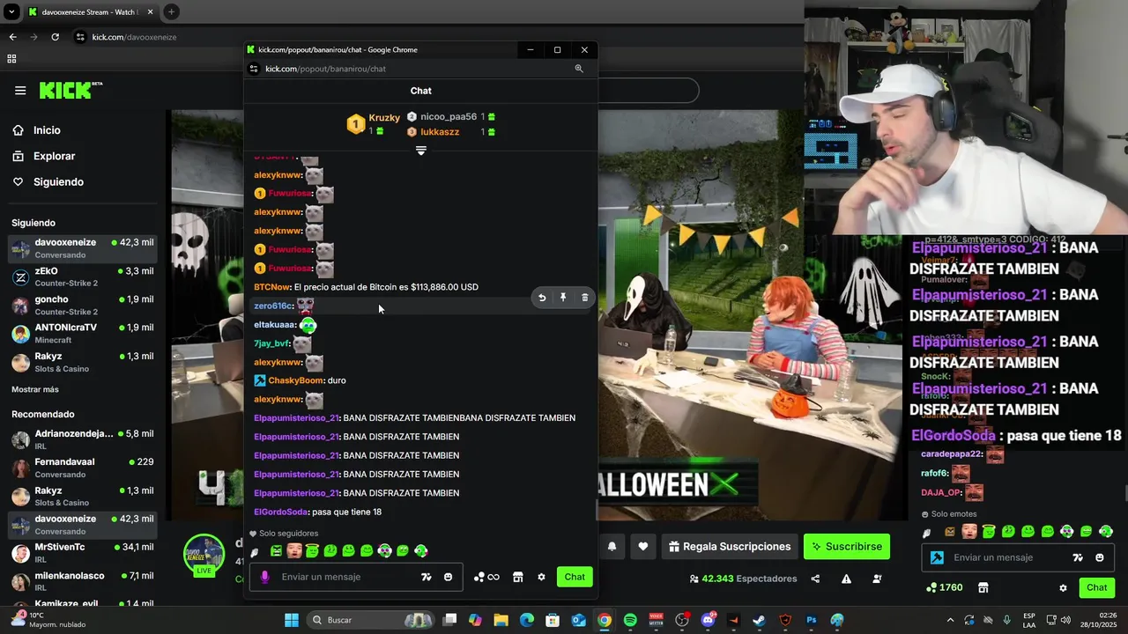Click first green emote in popout quick emotes
The width and height of the screenshot is (1128, 634).
tap(276, 551)
